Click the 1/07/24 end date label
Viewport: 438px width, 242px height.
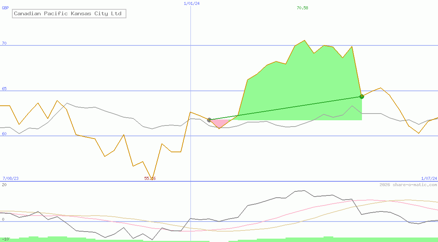click(x=429, y=178)
